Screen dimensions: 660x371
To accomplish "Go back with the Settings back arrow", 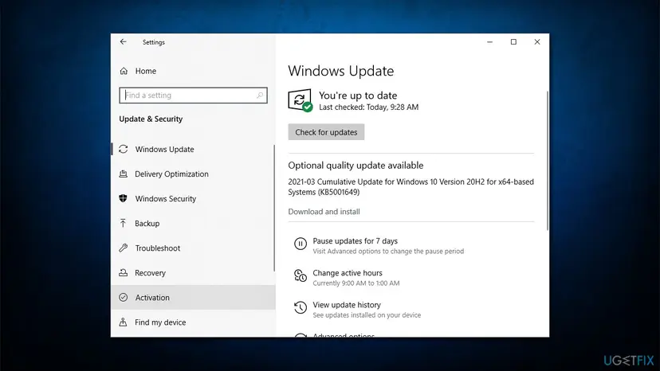I will (x=123, y=41).
